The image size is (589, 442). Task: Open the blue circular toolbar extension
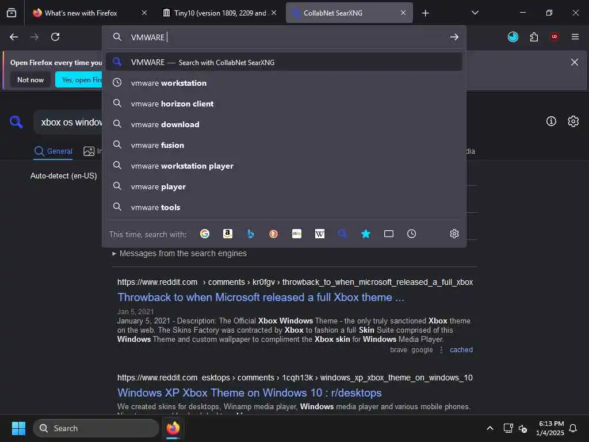[512, 37]
